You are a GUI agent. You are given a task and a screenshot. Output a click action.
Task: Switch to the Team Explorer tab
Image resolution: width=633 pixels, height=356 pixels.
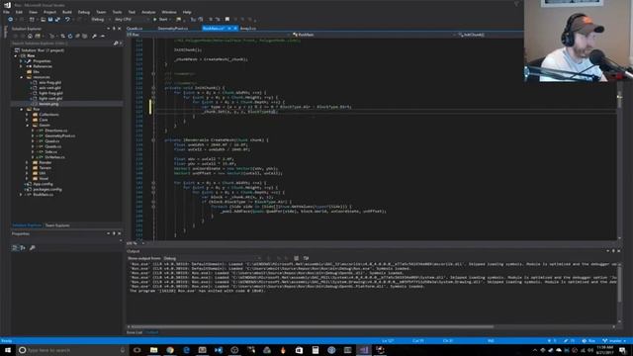pyautogui.click(x=57, y=225)
